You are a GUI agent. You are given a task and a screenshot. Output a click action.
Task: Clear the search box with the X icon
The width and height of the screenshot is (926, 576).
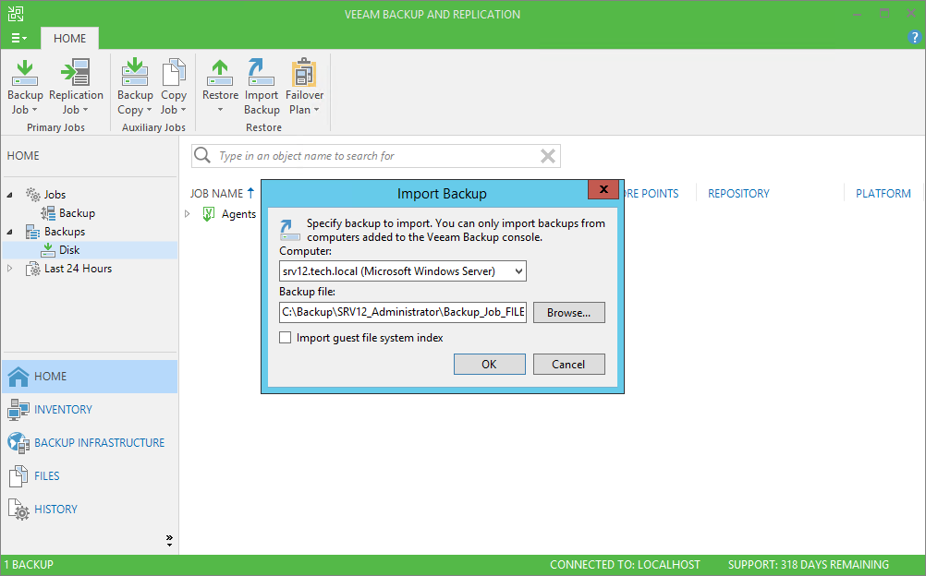click(x=547, y=156)
